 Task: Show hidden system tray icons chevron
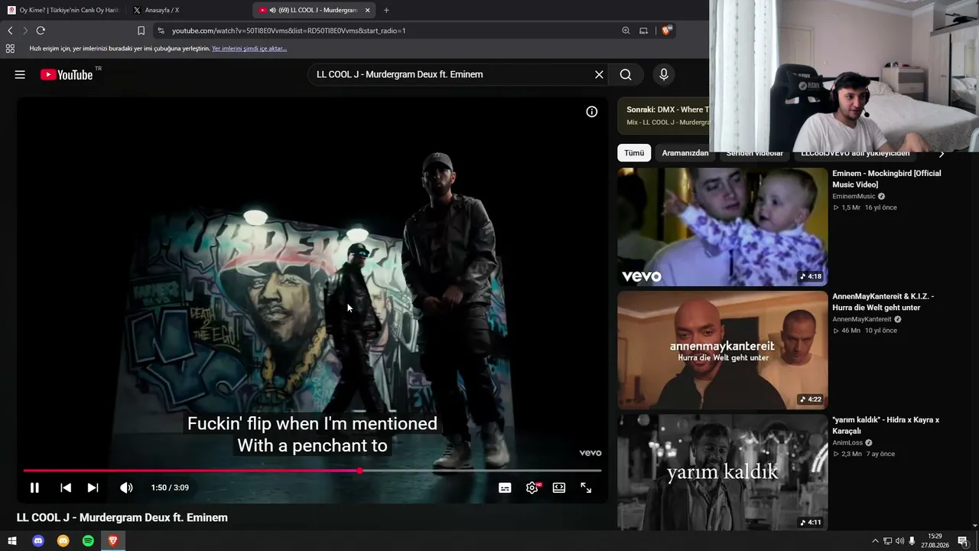point(875,541)
